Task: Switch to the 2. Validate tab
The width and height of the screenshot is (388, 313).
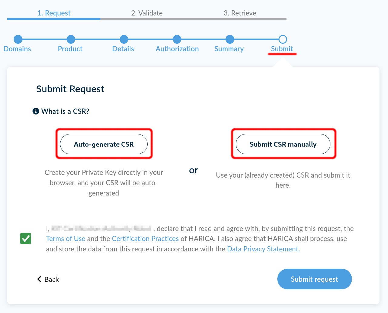Action: pyautogui.click(x=147, y=13)
